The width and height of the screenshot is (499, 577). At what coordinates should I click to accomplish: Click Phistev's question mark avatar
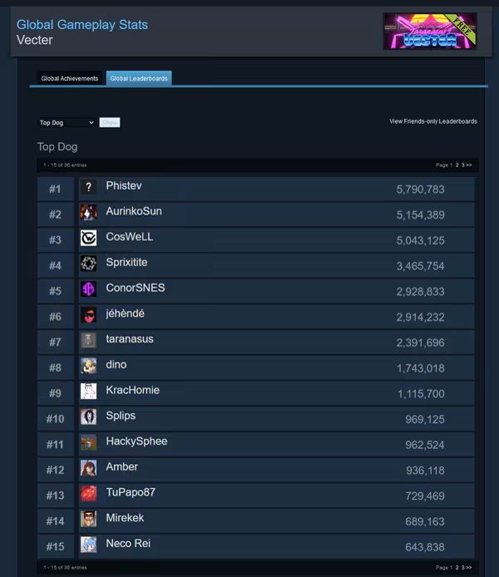(x=88, y=187)
